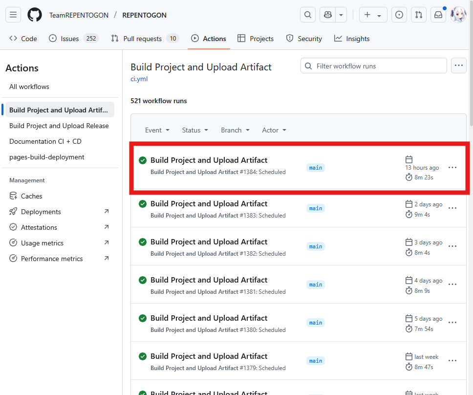Image resolution: width=473 pixels, height=395 pixels.
Task: Click main branch label on run #1384
Action: 316,168
